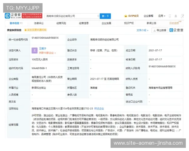Select 注册资本 value 100万元人民币
This screenshot has width=189, height=151.
40,59
